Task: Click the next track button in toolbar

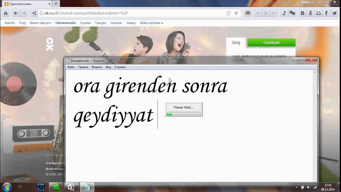Action: [x=274, y=13]
